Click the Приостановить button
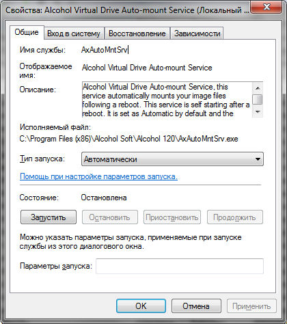This screenshot has width=287, height=324. [x=172, y=217]
